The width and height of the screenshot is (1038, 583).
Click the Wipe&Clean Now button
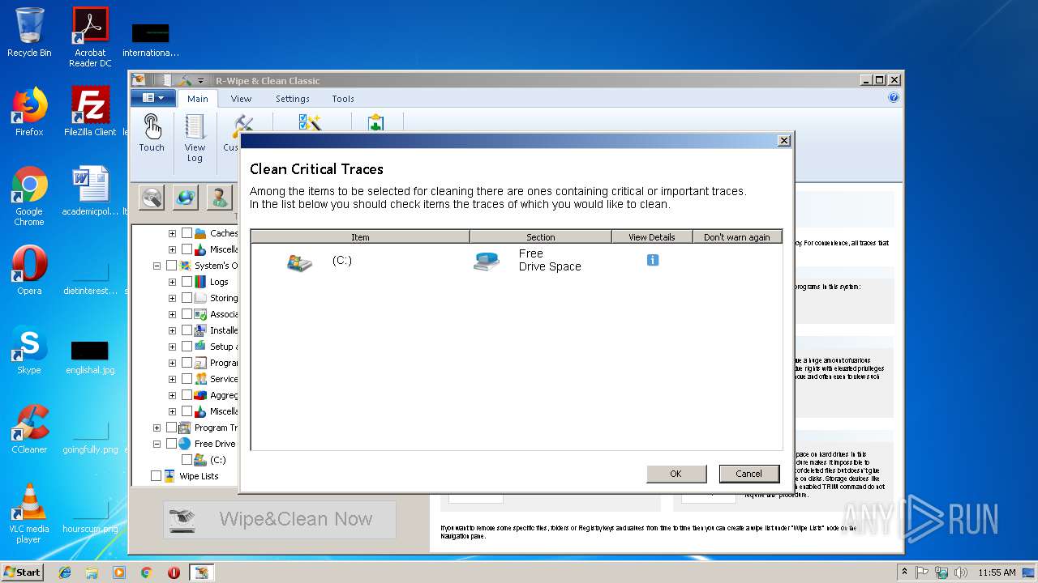point(280,520)
